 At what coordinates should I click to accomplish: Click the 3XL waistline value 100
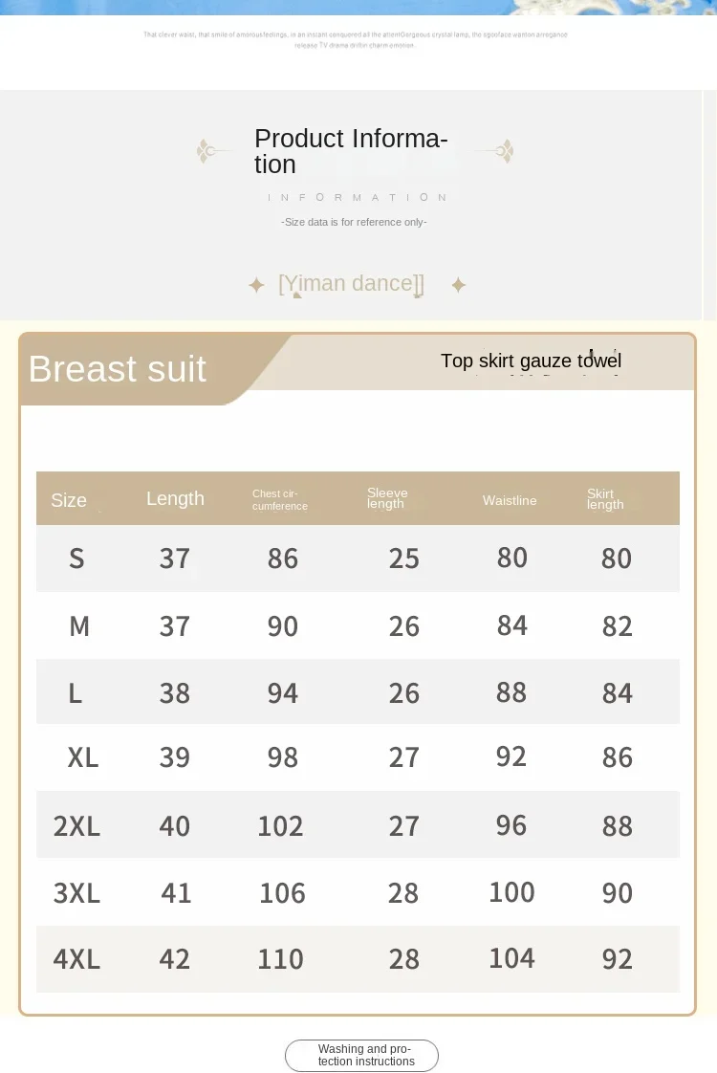pyautogui.click(x=511, y=892)
